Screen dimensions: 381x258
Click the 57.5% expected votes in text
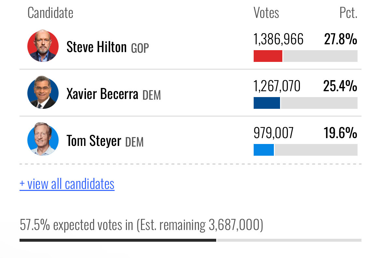tap(76, 225)
